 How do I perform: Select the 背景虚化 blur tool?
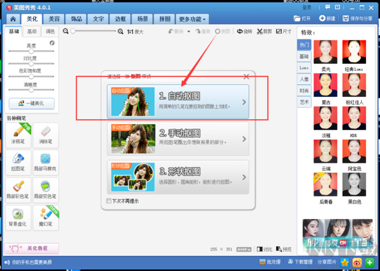tap(18, 218)
